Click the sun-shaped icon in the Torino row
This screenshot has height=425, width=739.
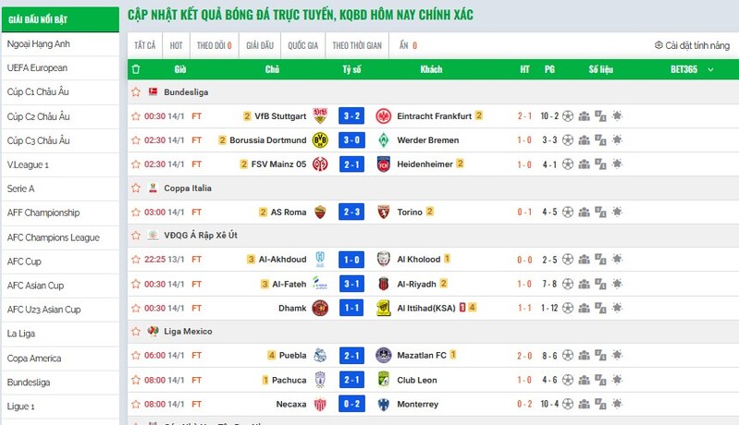click(x=617, y=212)
